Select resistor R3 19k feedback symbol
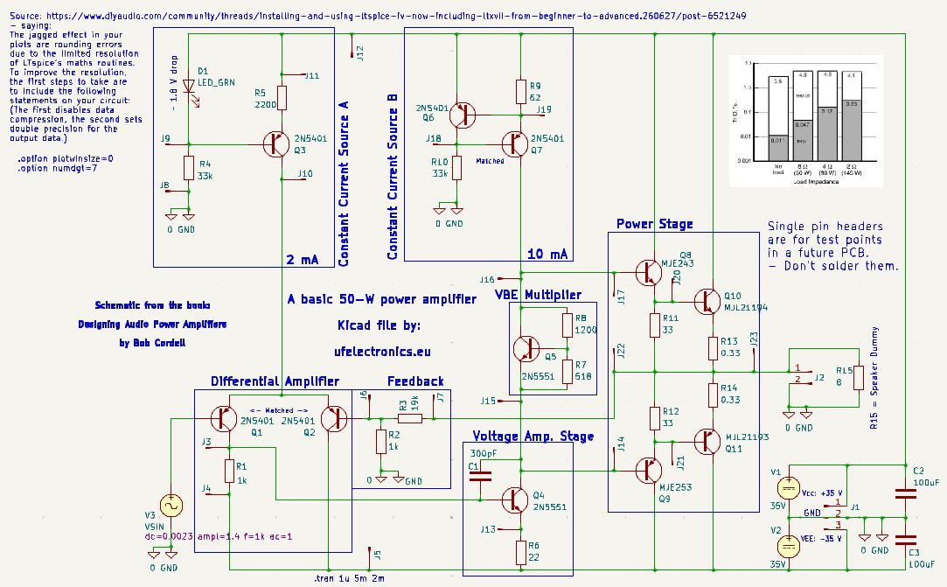Screen dimensions: 947x587 [410, 418]
